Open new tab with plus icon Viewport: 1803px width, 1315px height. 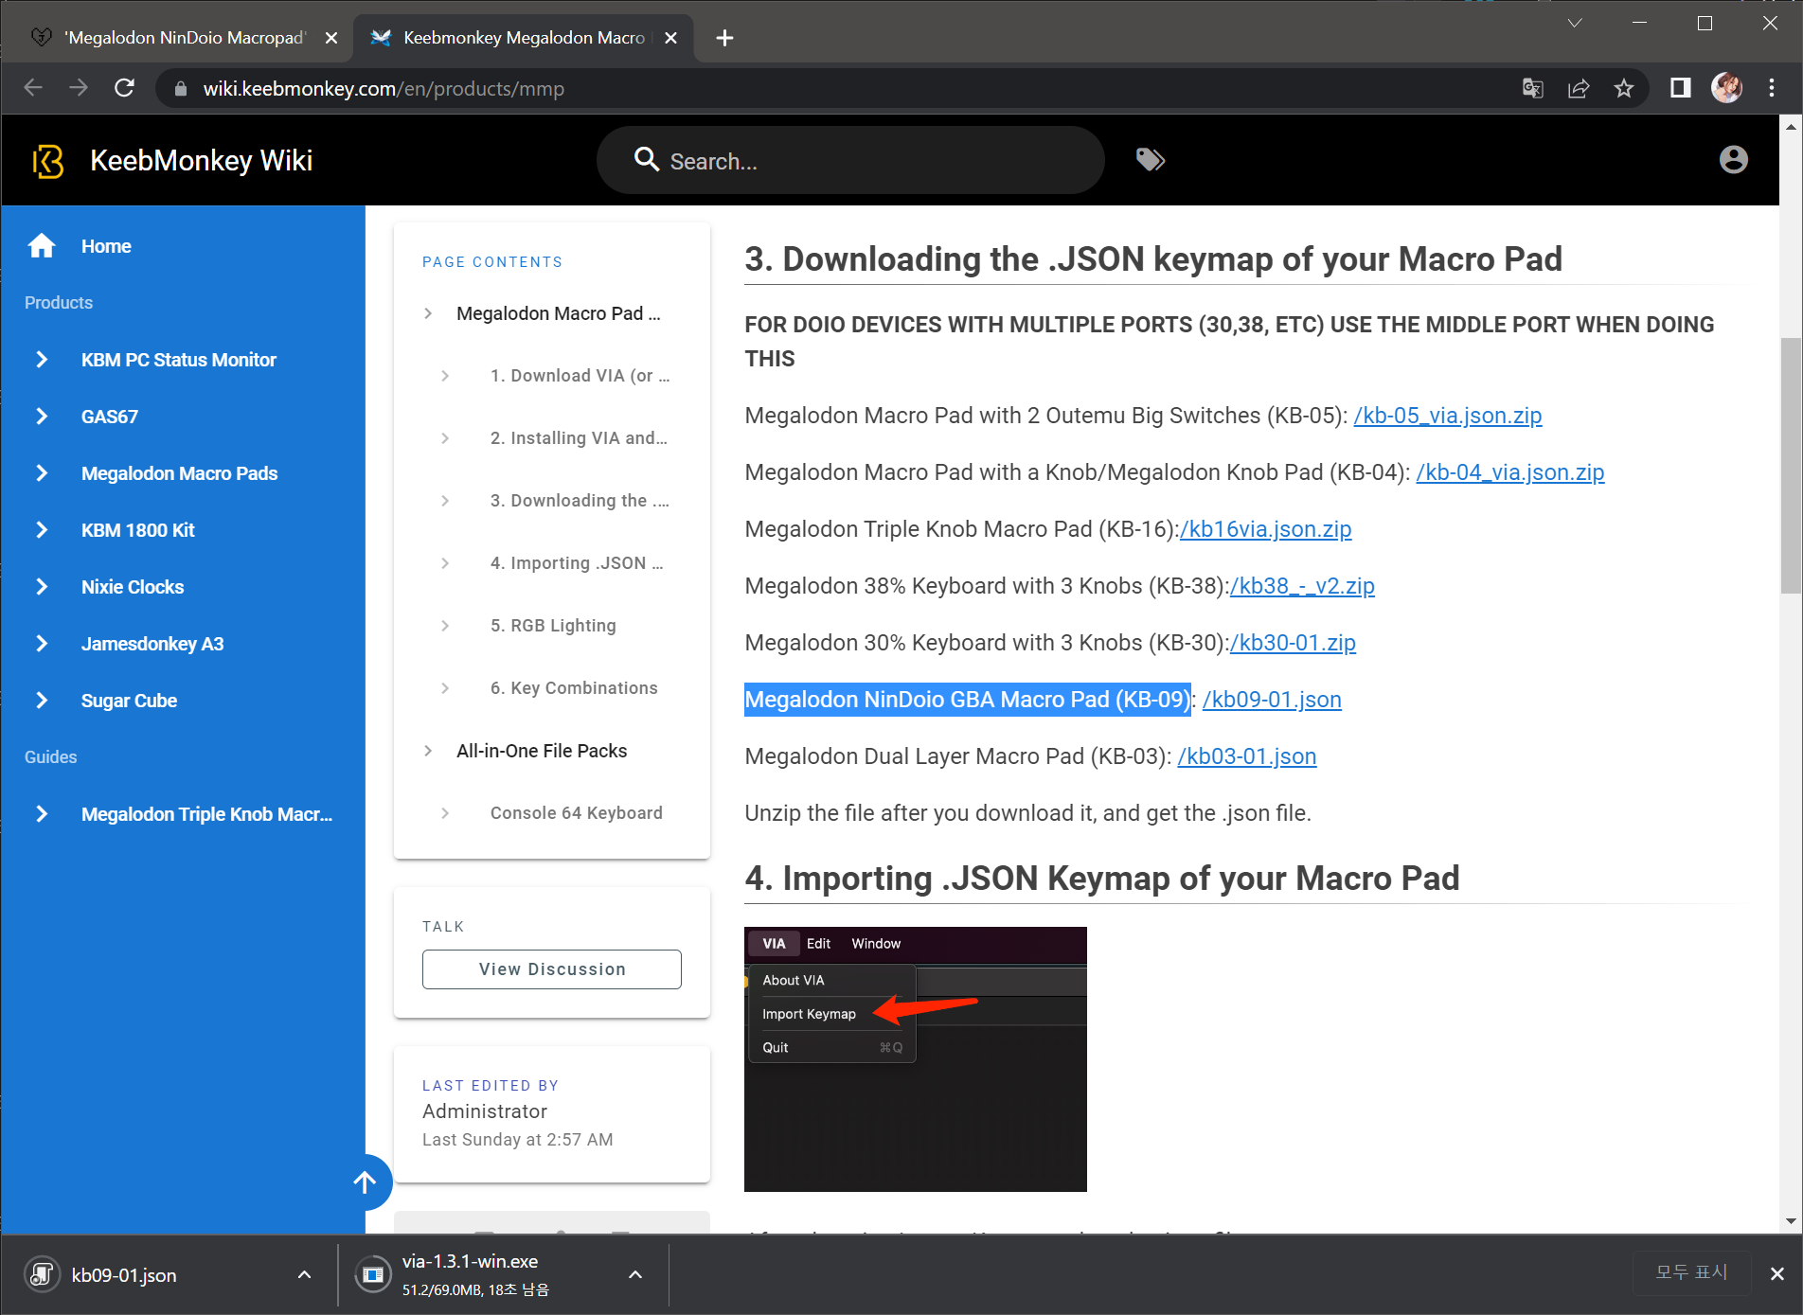tap(724, 38)
